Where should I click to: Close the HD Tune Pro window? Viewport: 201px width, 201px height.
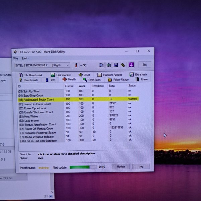coord(149,51)
